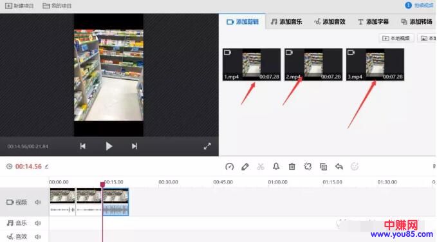Edit the 00:14.56 timecode pencil
This screenshot has height=242, width=437.
tap(46, 167)
